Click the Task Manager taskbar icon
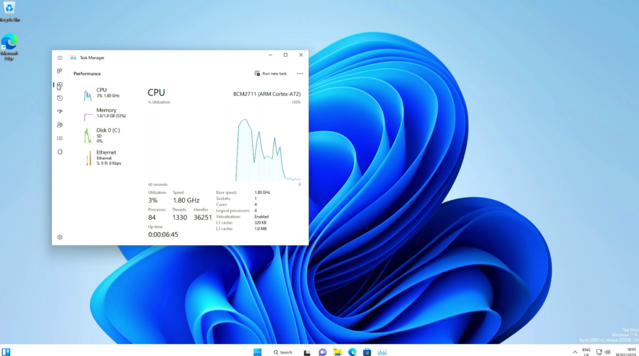The height and width of the screenshot is (356, 639). [x=382, y=352]
